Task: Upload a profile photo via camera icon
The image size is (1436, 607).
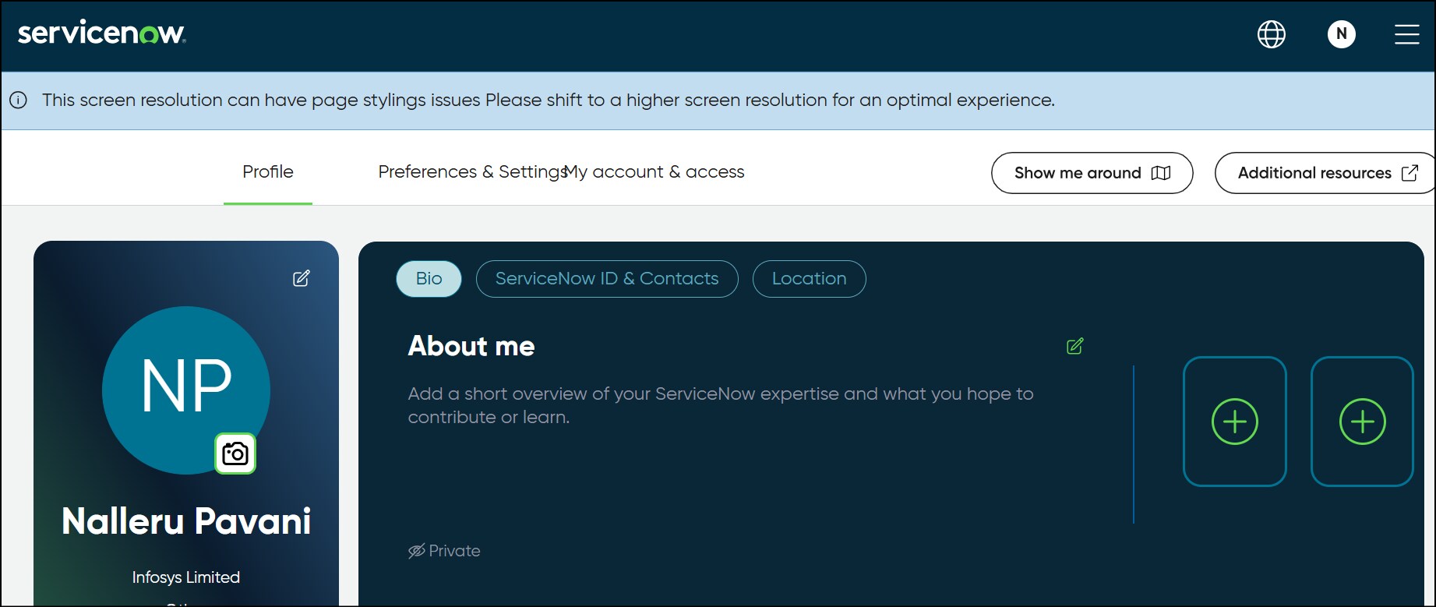Action: pos(235,453)
